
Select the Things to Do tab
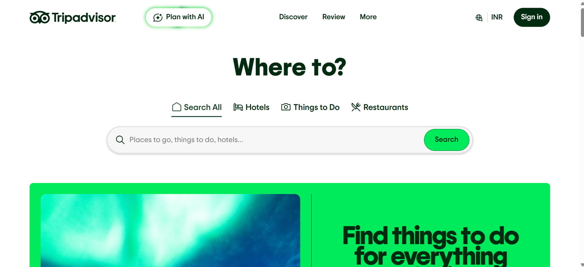(310, 107)
